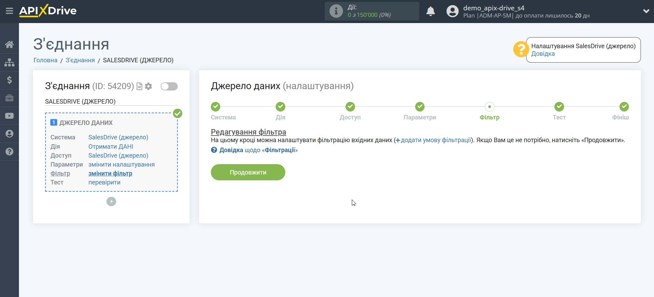Viewport: 654px width, 297px height.
Task: Click the Продовжити button
Action: point(248,172)
